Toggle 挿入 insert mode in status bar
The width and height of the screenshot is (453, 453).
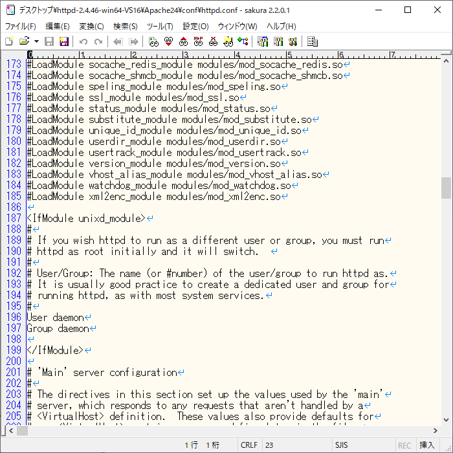[427, 445]
